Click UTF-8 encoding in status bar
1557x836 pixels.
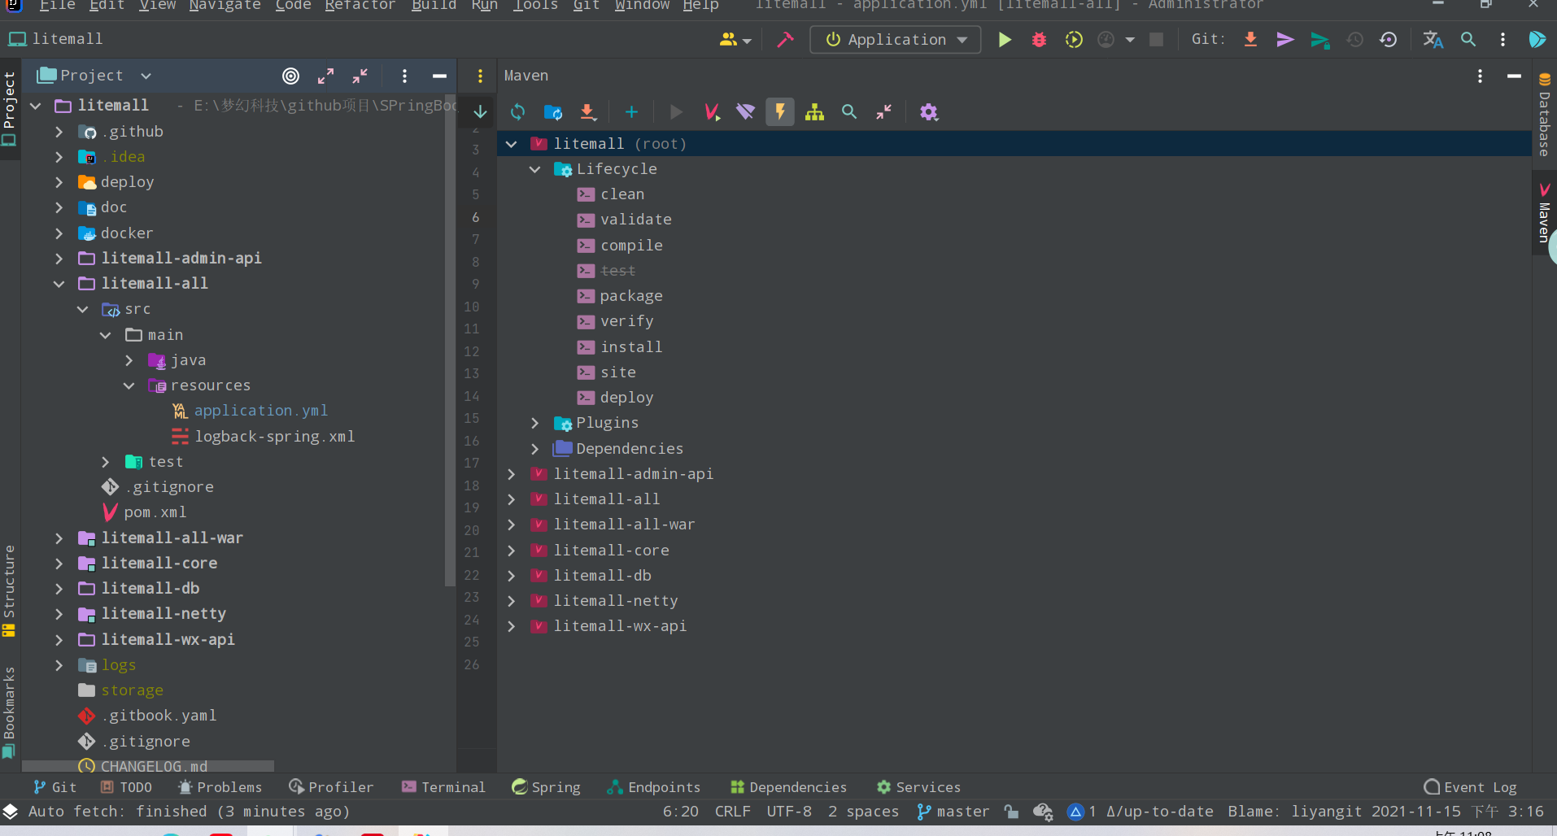789,812
